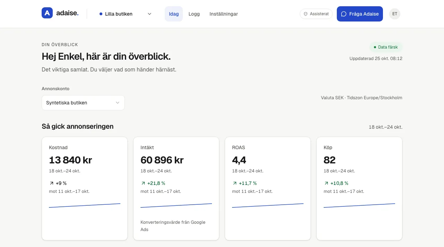The height and width of the screenshot is (247, 444).
Task: Click the 13 840 kr value
Action: pyautogui.click(x=70, y=160)
